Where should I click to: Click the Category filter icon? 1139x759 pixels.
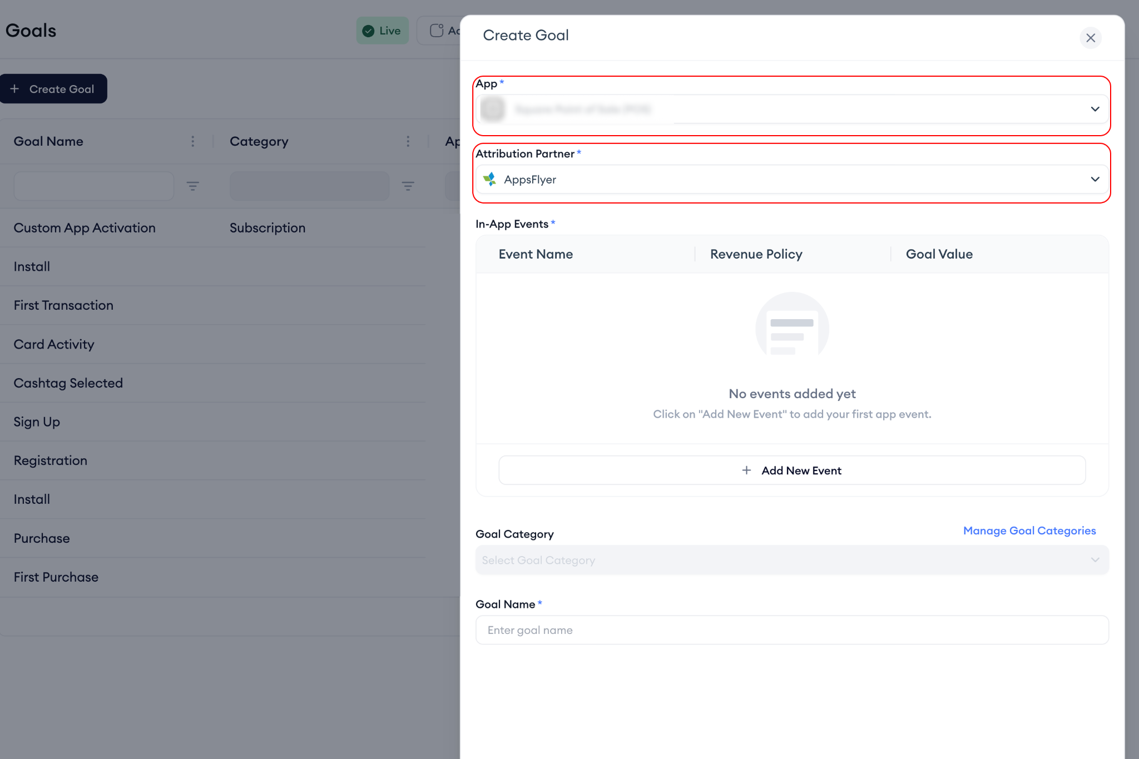[x=408, y=186]
